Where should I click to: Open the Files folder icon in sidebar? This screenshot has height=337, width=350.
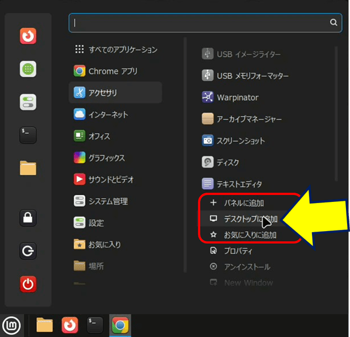click(28, 168)
